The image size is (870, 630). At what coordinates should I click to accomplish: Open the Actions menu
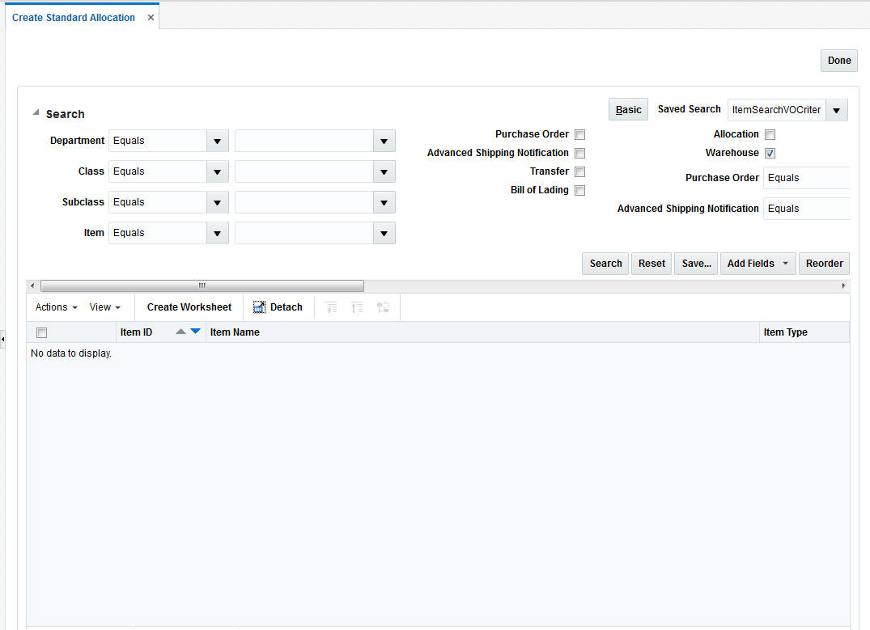click(x=54, y=307)
